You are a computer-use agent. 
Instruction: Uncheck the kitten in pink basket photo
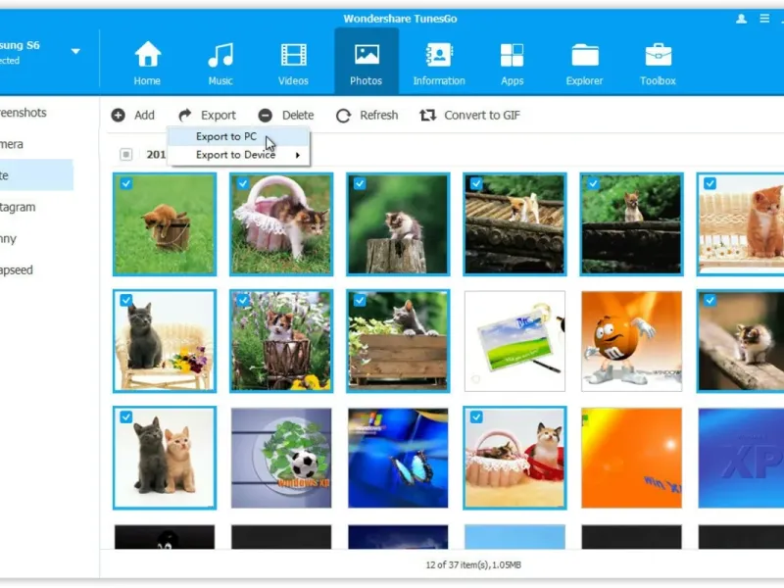point(243,183)
